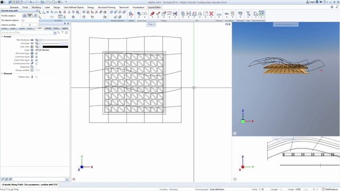
Task: Open the dropdown under the Abc icon
Action: click(227, 18)
